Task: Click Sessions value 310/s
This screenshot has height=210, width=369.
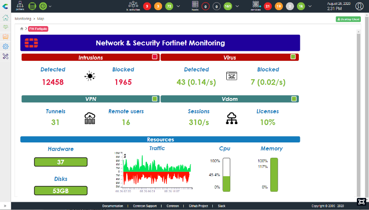Action: click(199, 122)
